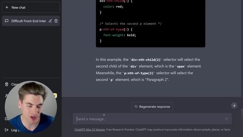The height and width of the screenshot is (137, 243).
Task: Click the scroll-to-bottom arrow button
Action: pyautogui.click(x=234, y=105)
